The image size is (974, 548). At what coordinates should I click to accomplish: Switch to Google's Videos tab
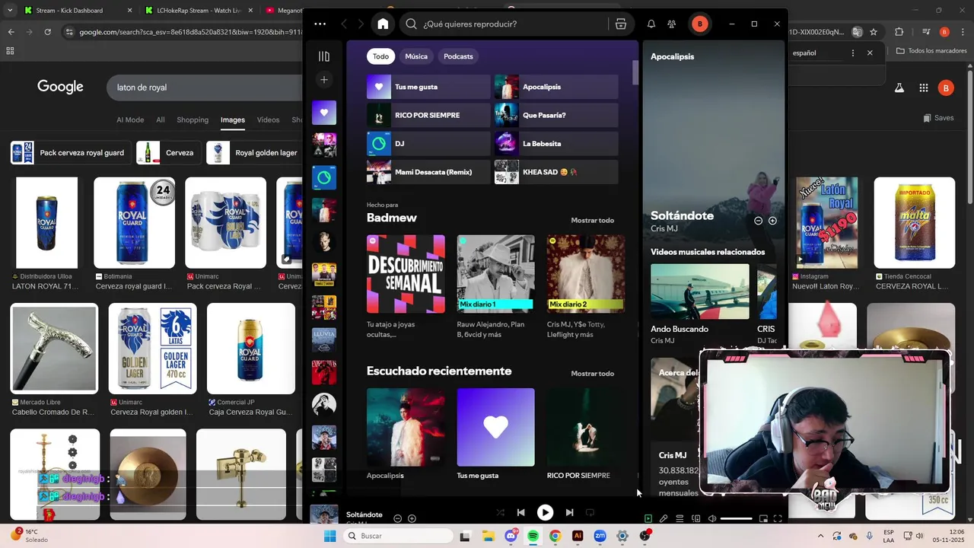coord(268,119)
